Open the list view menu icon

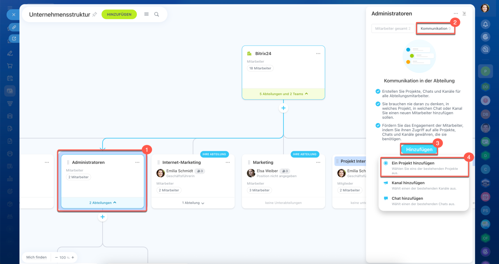(147, 14)
